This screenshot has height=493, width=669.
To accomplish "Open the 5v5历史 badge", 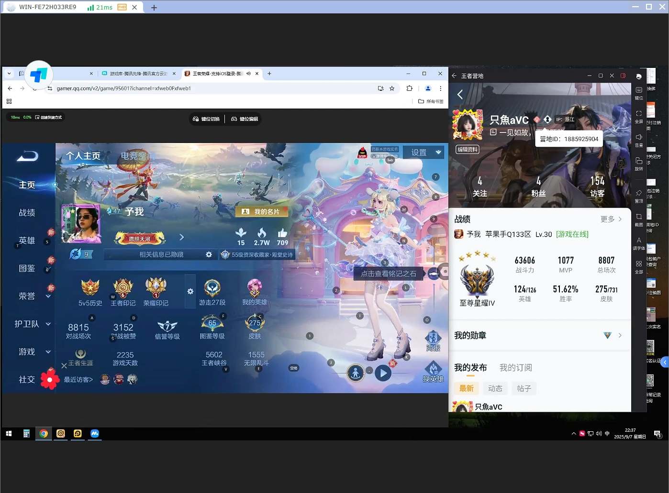I will (90, 292).
